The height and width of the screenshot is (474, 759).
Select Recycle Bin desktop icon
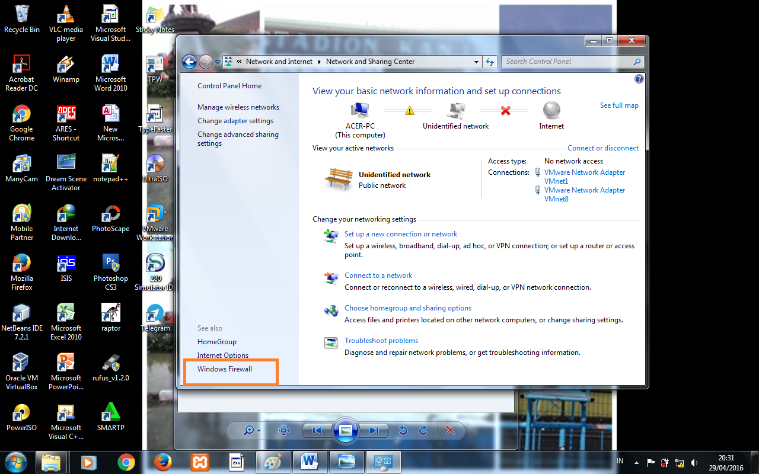22,19
